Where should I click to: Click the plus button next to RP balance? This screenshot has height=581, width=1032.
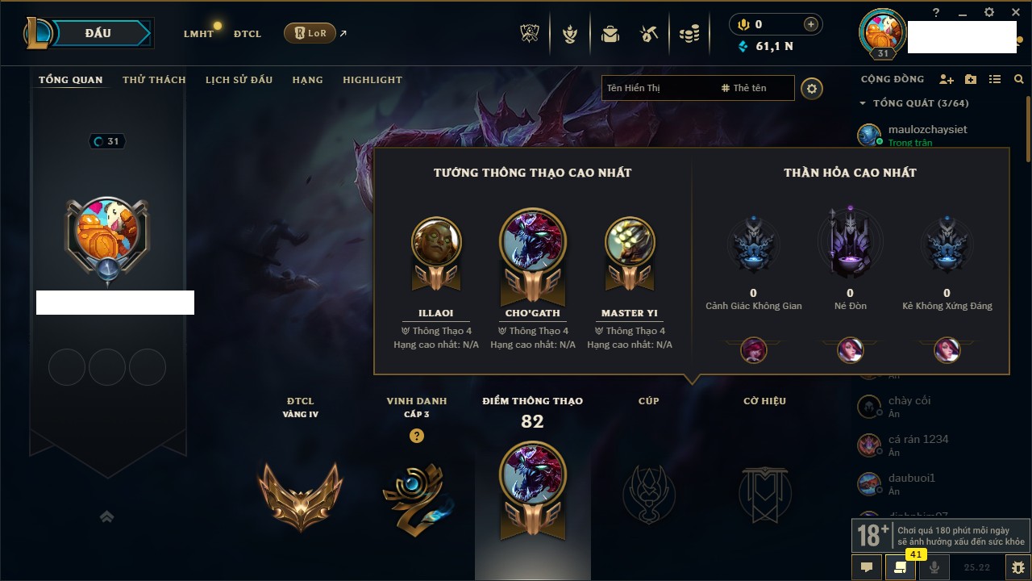coord(810,24)
